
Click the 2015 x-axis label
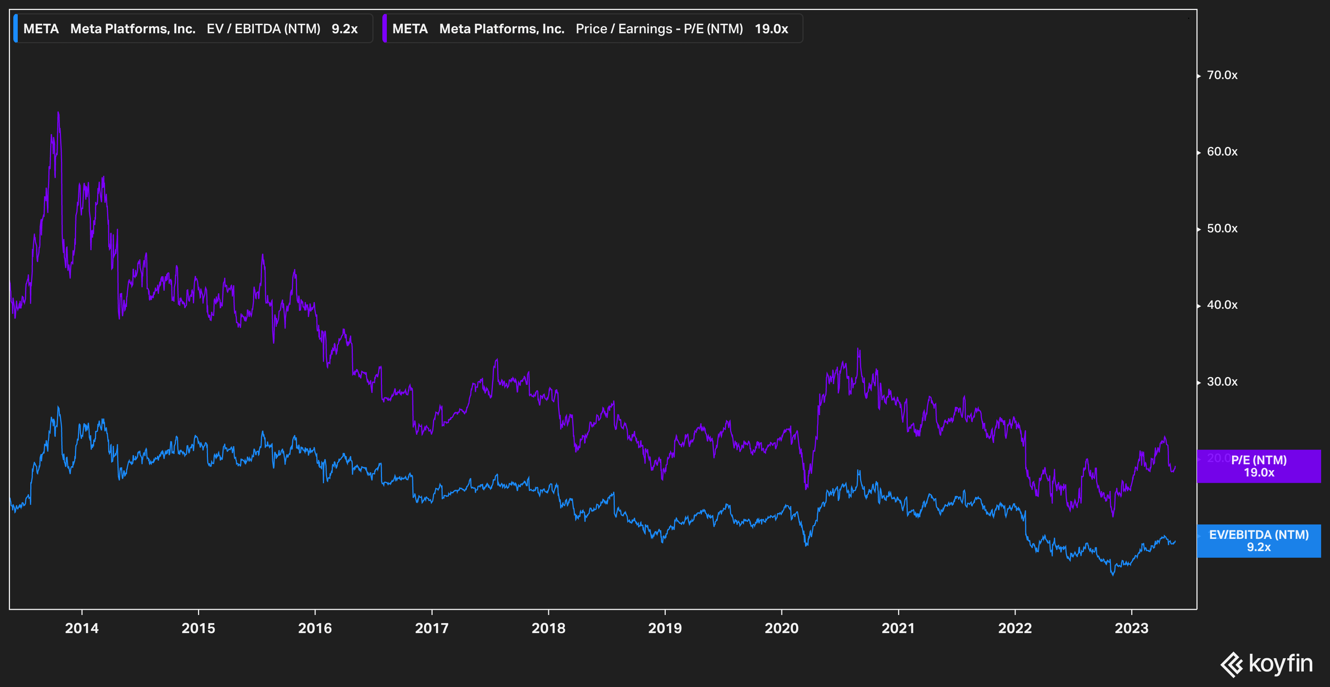click(x=198, y=628)
